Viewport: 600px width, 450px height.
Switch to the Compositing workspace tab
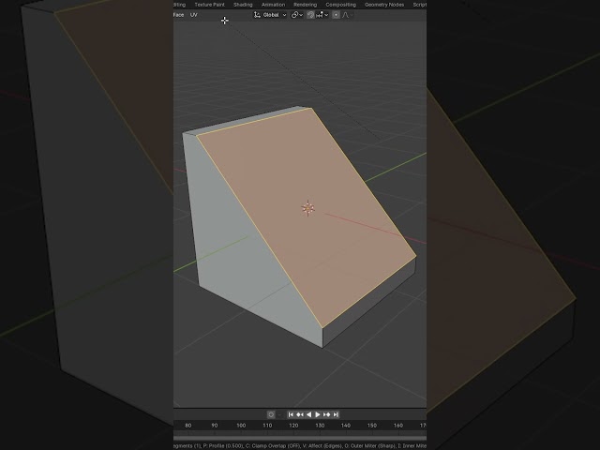point(340,5)
